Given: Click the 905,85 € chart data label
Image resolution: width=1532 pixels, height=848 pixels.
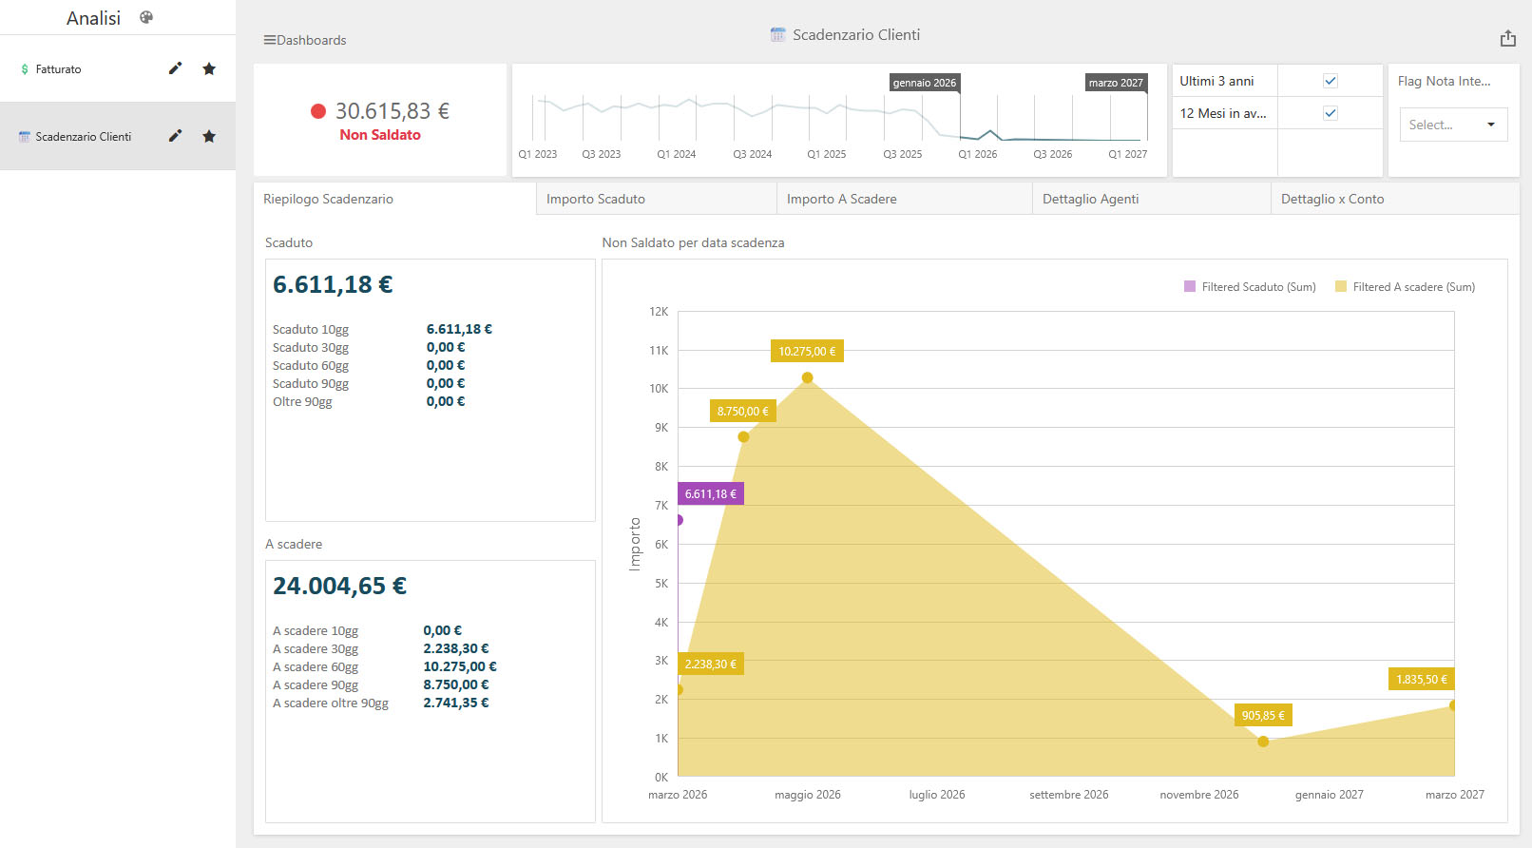Looking at the screenshot, I should (x=1263, y=716).
